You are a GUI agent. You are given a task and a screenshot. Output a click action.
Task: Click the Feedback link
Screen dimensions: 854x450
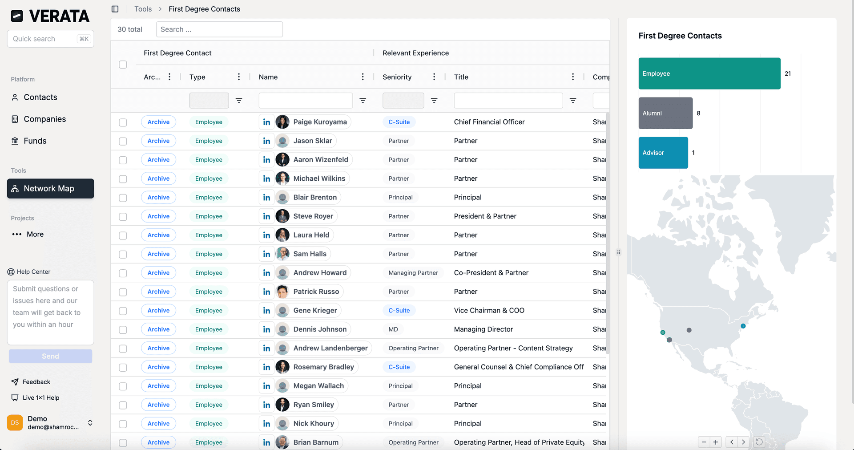tap(36, 382)
